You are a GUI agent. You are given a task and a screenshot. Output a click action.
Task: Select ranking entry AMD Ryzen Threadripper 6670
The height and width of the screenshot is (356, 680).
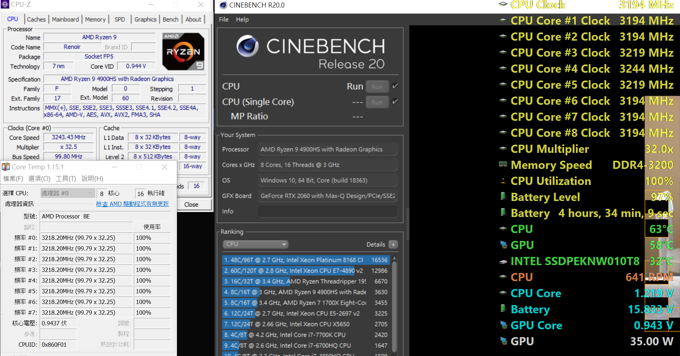point(306,281)
